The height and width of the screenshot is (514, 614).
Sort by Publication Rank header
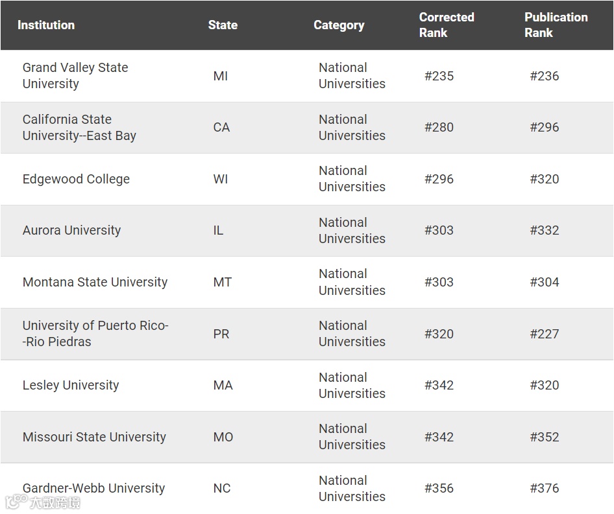(556, 25)
